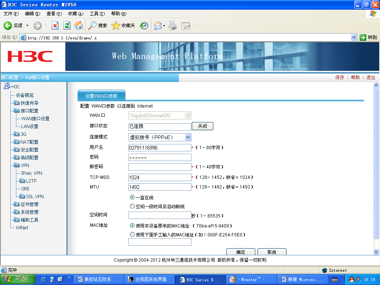The height and width of the screenshot is (285, 380).
Task: Click the History clock icon
Action: click(x=144, y=26)
